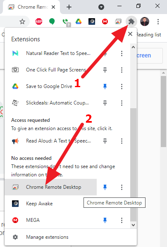Pin One Click Full Page Screenshot extension
Screen dimensions: 167x247
tap(105, 70)
